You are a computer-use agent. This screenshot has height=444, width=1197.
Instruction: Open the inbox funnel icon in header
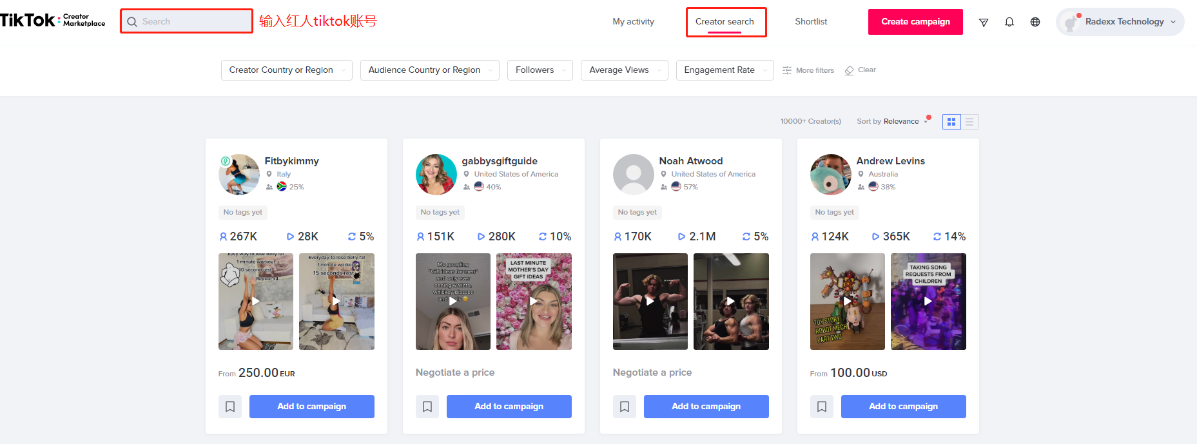point(984,23)
